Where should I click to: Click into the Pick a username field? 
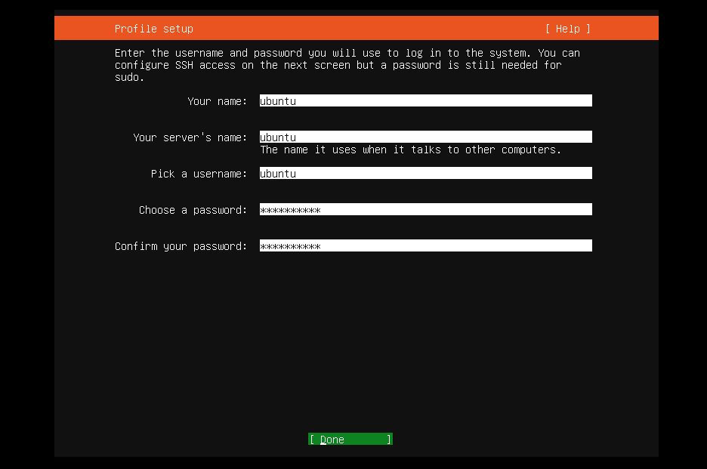click(425, 173)
